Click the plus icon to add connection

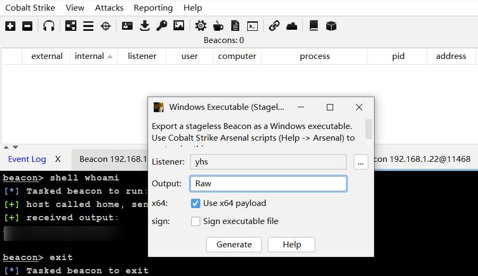coord(11,26)
